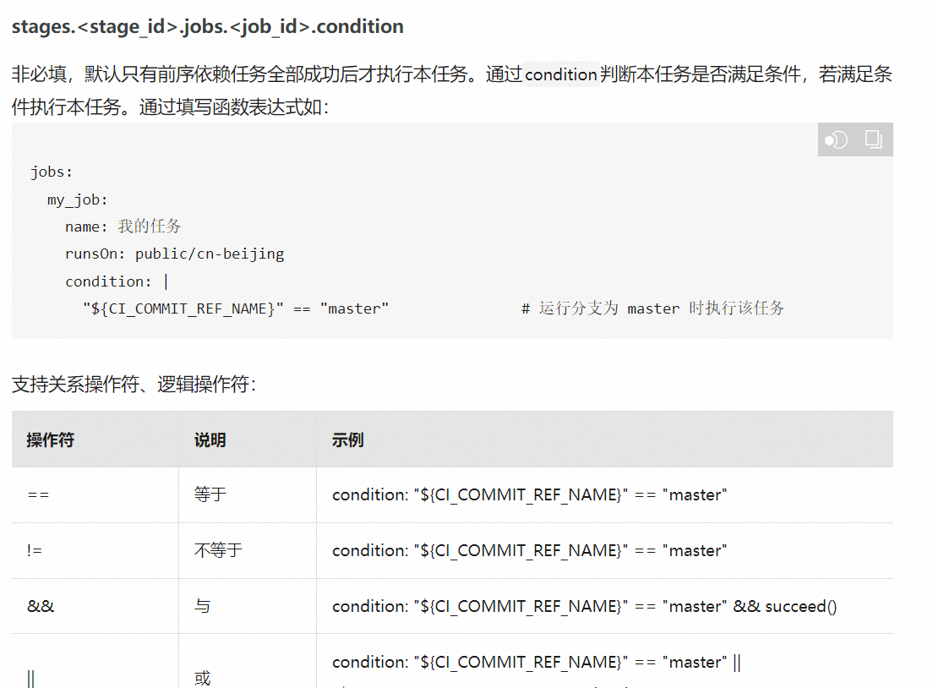Screen dimensions: 933x688
Task: Toggle the code block dark theme
Action: coord(837,139)
